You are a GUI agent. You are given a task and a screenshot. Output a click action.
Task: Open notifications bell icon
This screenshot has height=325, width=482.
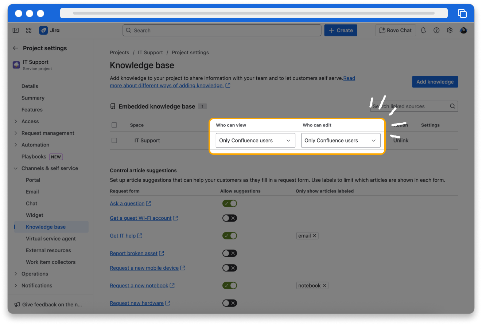[423, 31]
